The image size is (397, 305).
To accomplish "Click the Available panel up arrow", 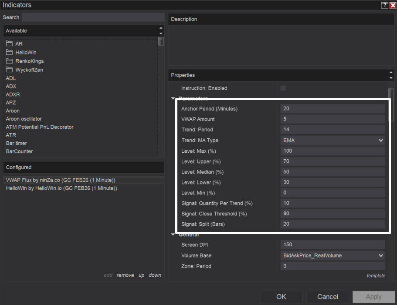I will [161, 28].
